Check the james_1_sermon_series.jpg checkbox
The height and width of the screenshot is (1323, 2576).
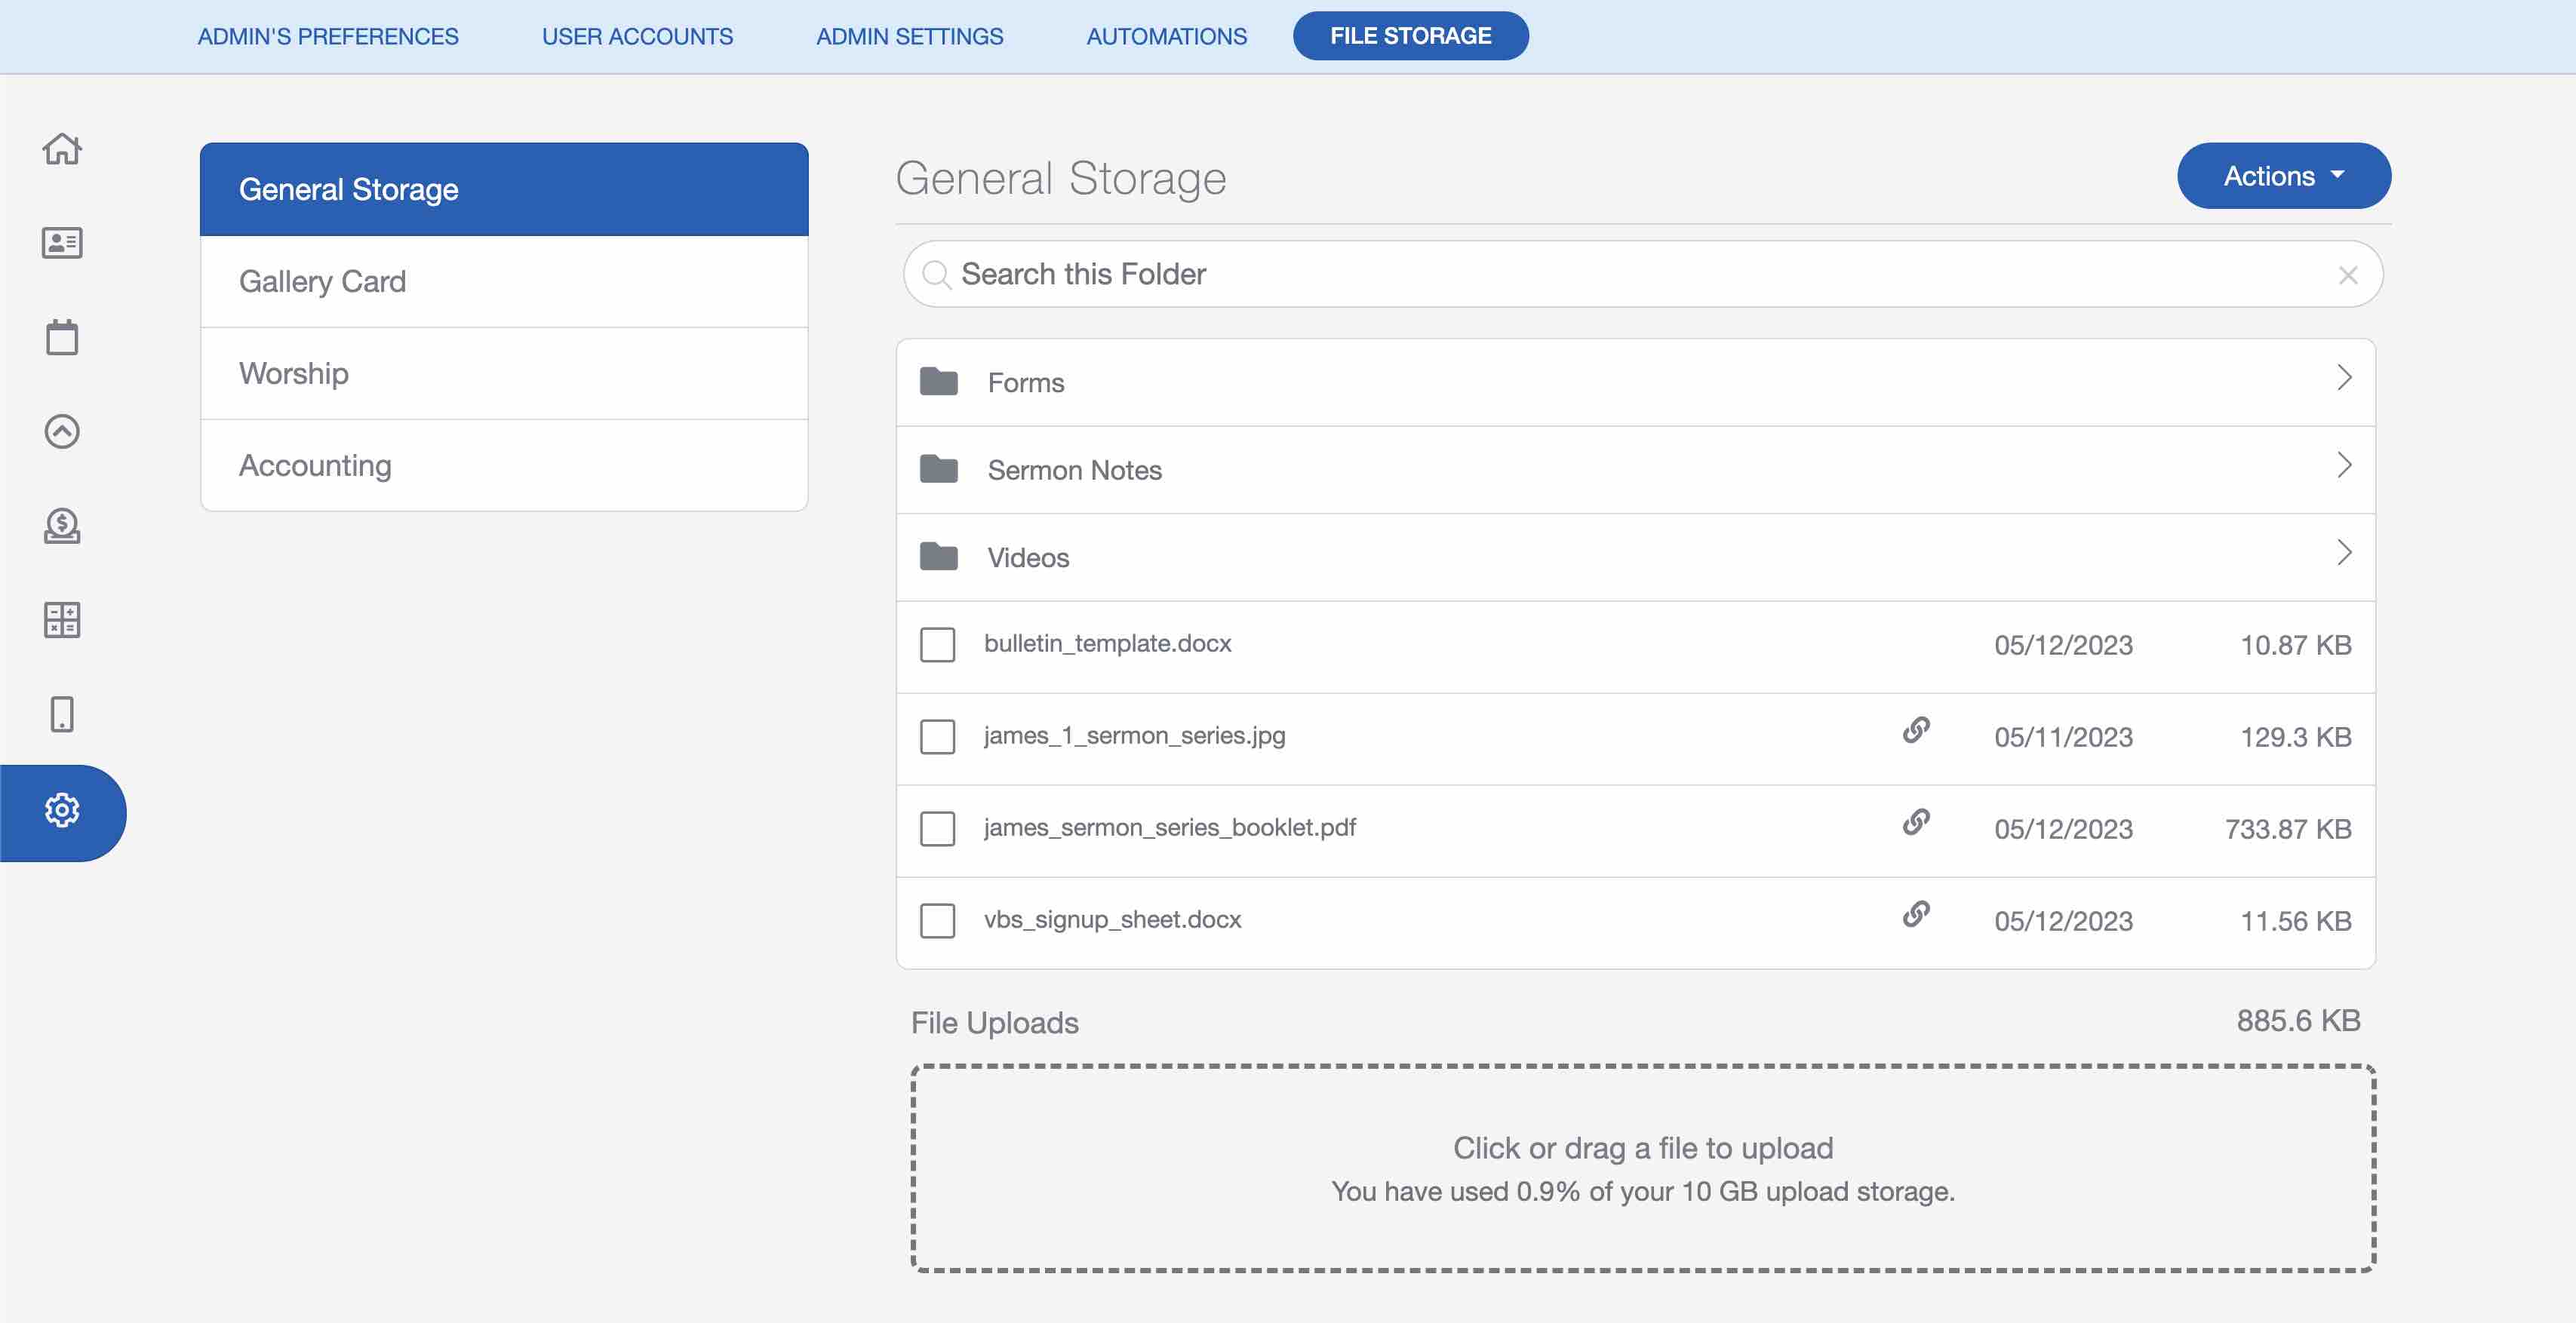[938, 737]
